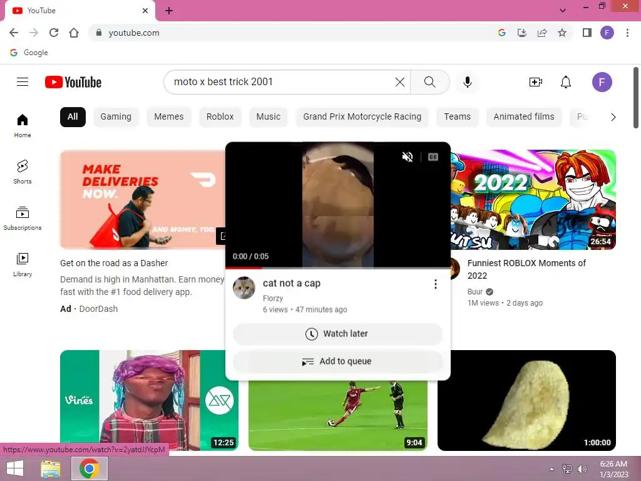Screen dimensions: 641x481
Task: Click the Add to queue button
Action: point(337,361)
